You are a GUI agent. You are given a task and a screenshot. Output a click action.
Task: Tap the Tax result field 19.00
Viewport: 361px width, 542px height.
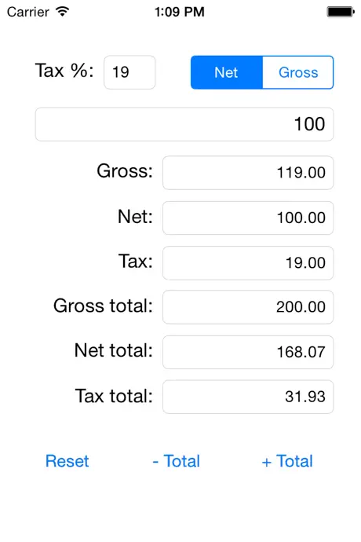click(248, 262)
